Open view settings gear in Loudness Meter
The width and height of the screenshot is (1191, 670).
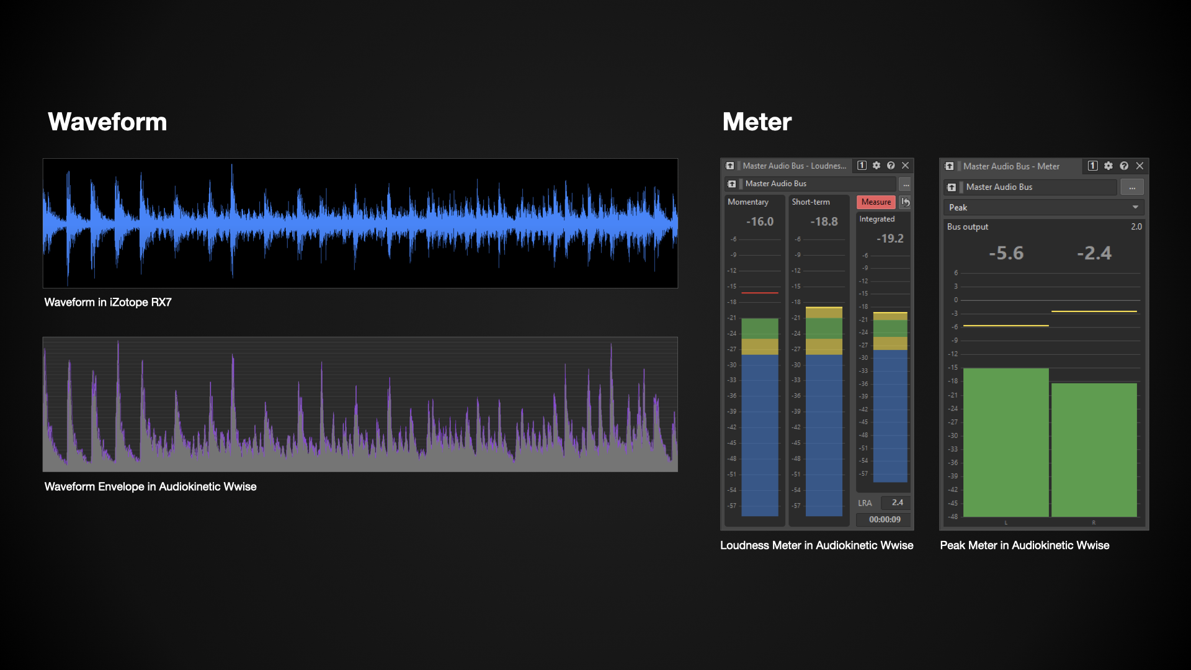[x=877, y=166]
